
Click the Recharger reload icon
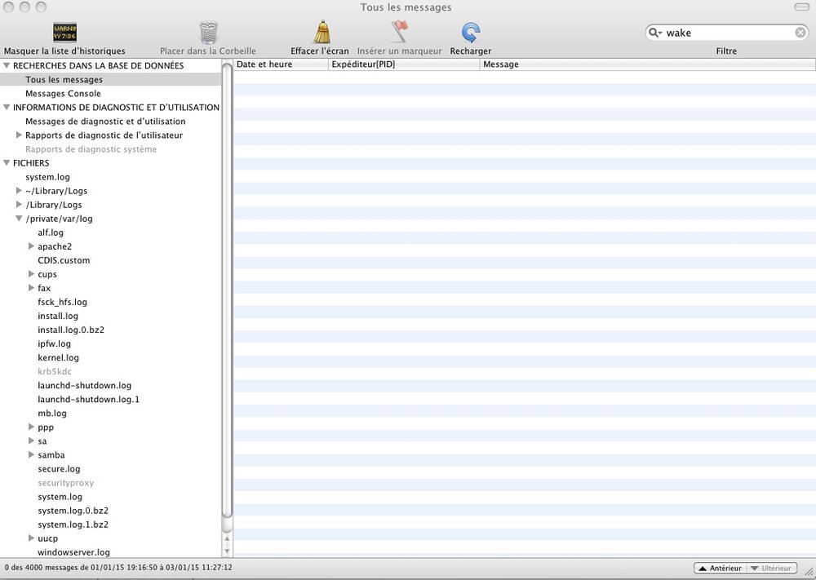(470, 33)
